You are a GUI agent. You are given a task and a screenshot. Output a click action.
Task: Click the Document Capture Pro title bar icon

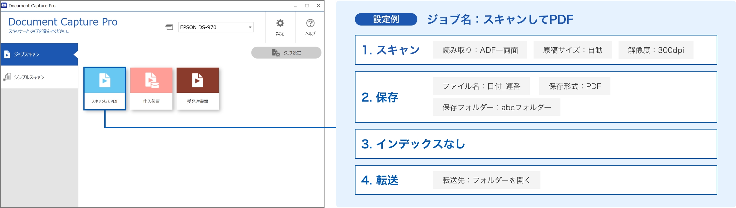[4, 5]
